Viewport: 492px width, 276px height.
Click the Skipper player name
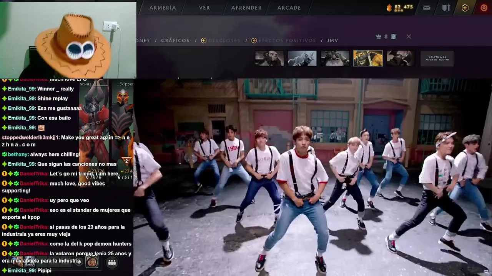coord(126,84)
